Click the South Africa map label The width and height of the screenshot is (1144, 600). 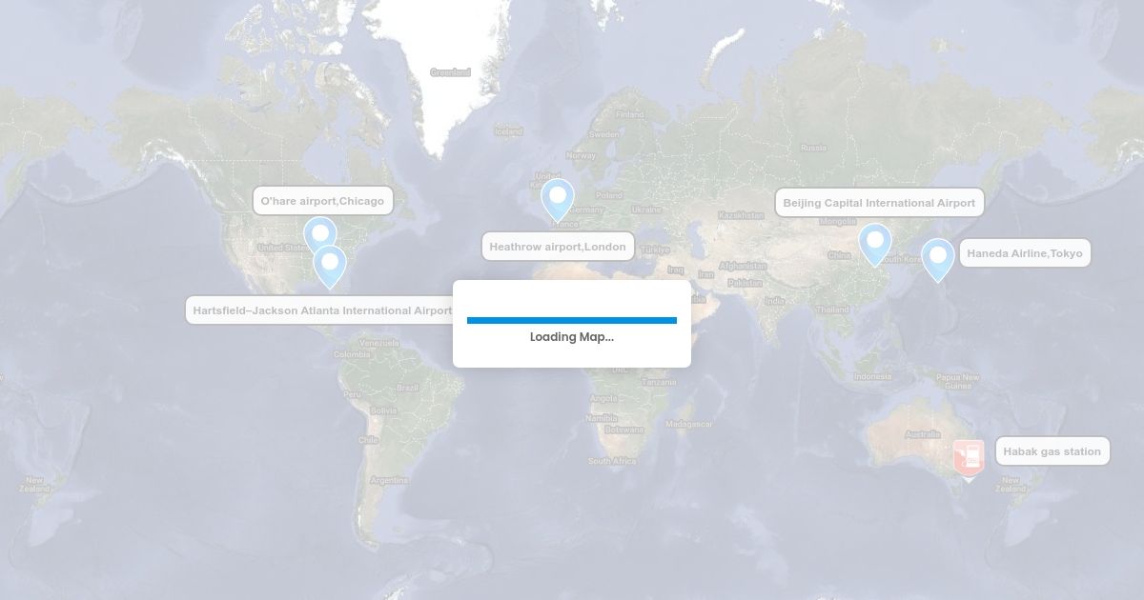(x=612, y=461)
